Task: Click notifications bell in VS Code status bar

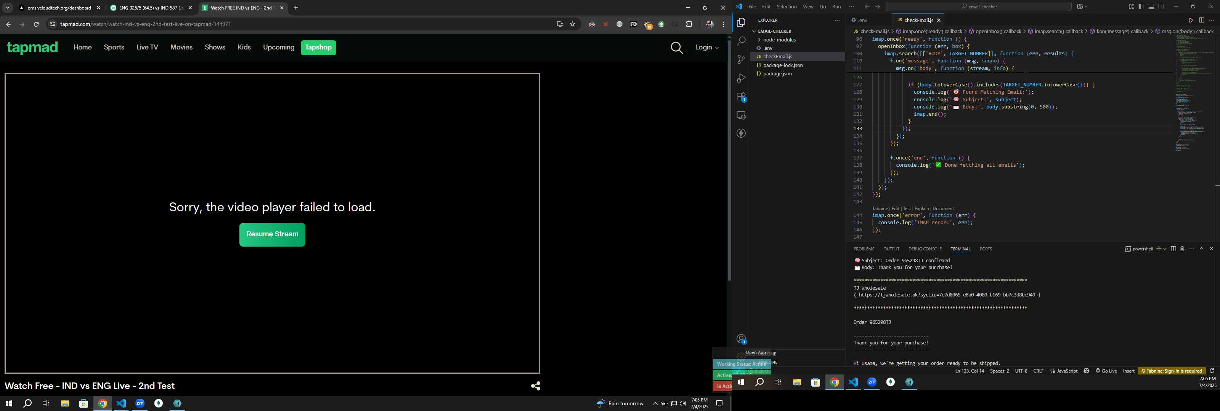Action: (x=1212, y=371)
